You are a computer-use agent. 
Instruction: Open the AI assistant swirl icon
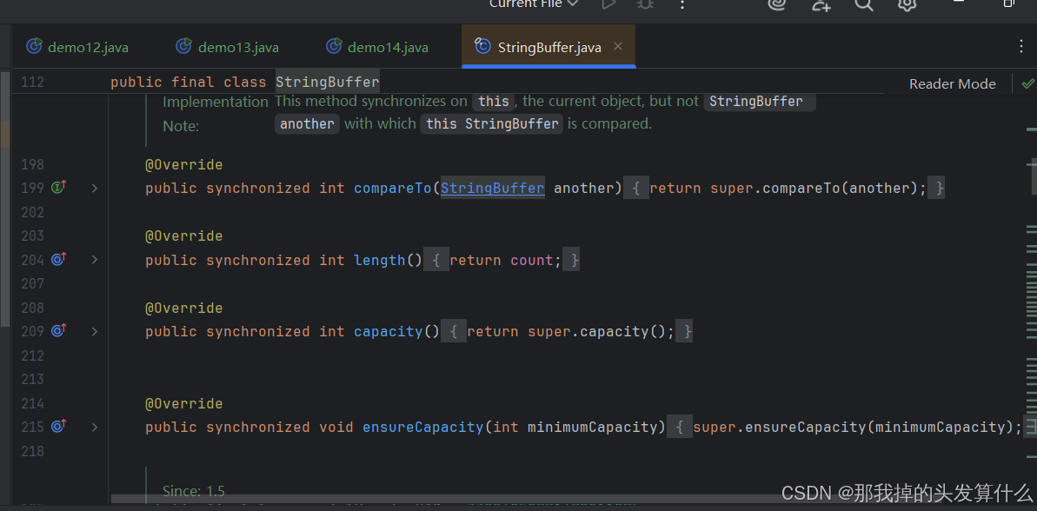776,4
